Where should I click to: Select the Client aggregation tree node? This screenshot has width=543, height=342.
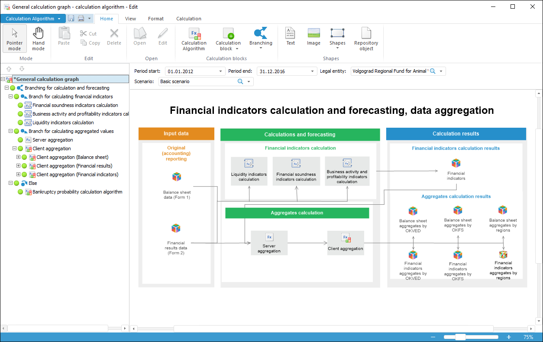coord(52,148)
